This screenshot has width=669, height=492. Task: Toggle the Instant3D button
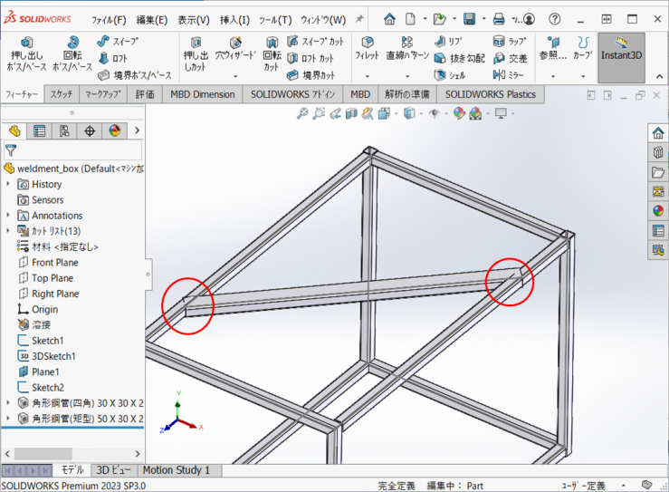click(621, 51)
